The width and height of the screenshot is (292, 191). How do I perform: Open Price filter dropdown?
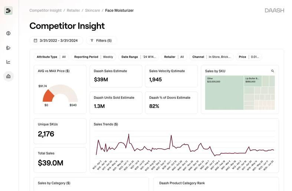(x=249, y=57)
